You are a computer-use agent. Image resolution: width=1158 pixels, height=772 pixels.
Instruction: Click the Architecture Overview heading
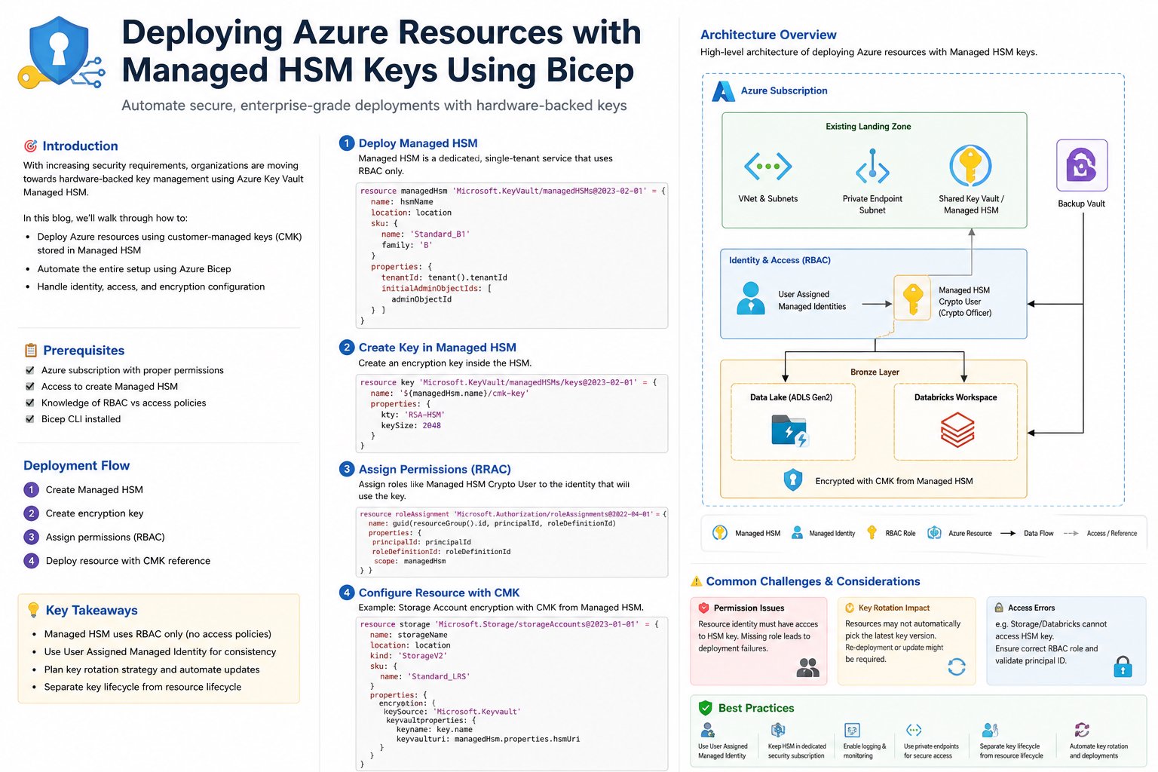[768, 35]
